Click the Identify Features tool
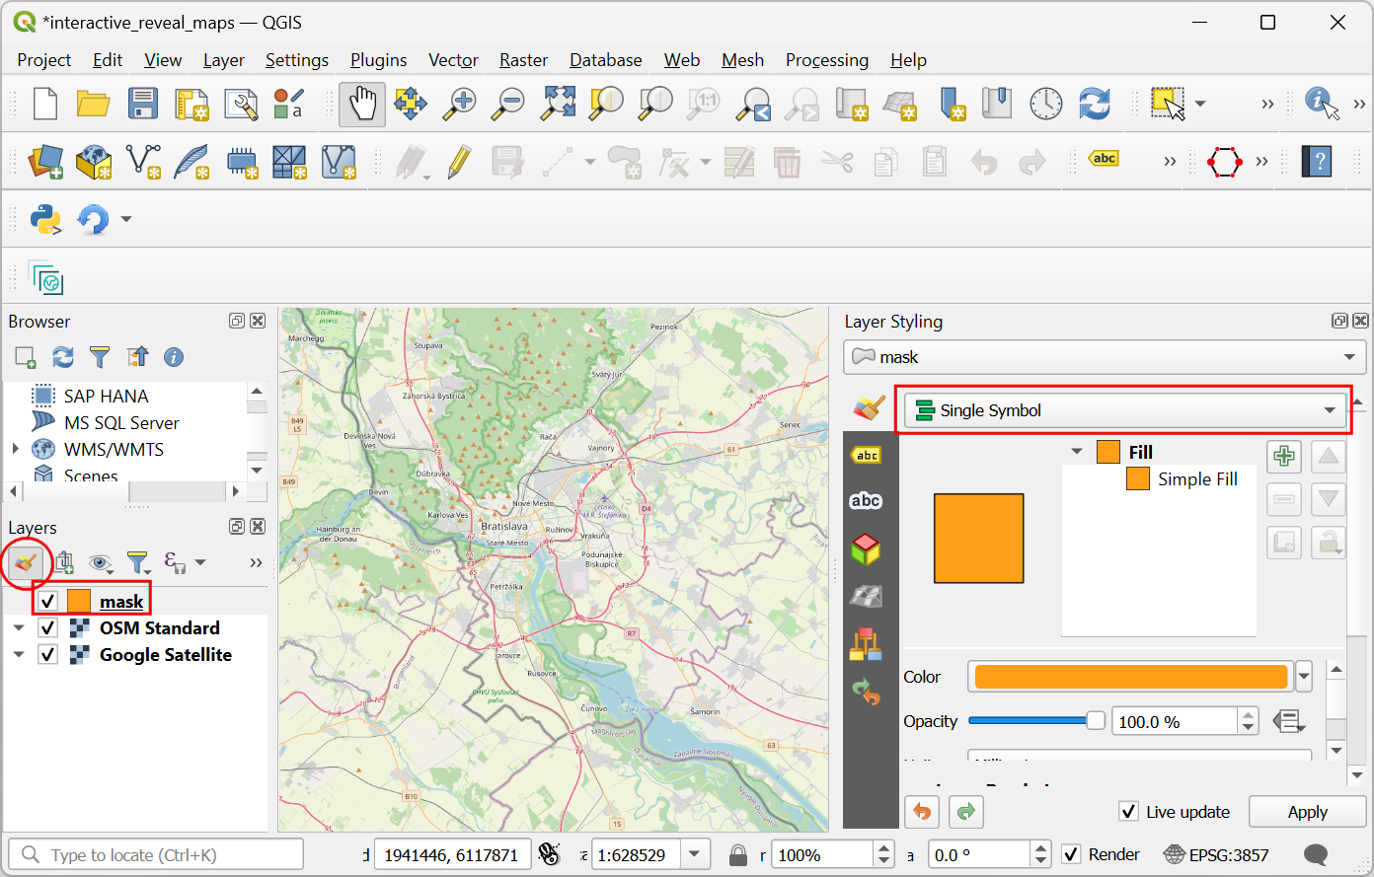 [x=1321, y=104]
